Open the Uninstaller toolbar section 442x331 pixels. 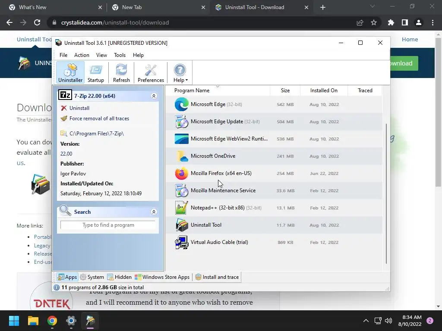(x=70, y=72)
